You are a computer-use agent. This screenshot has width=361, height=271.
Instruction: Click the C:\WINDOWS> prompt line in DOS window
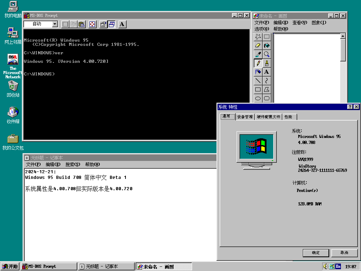39,74
